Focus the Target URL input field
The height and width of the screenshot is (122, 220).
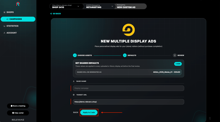[128, 102]
